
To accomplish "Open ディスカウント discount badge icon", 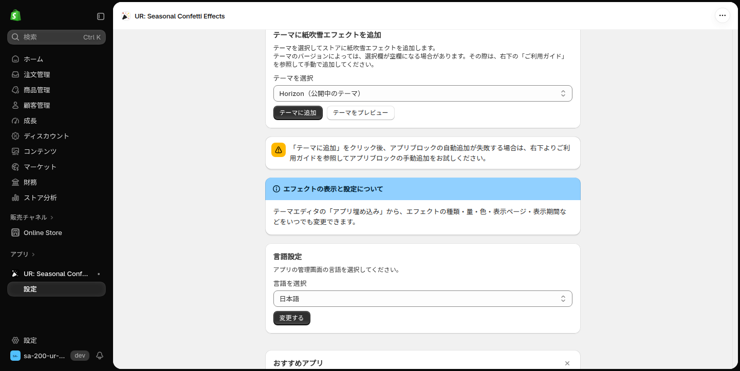I will coord(15,136).
